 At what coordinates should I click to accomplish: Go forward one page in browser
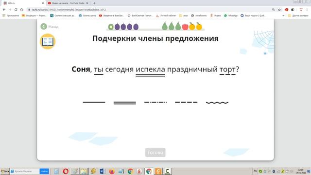pos(10,10)
